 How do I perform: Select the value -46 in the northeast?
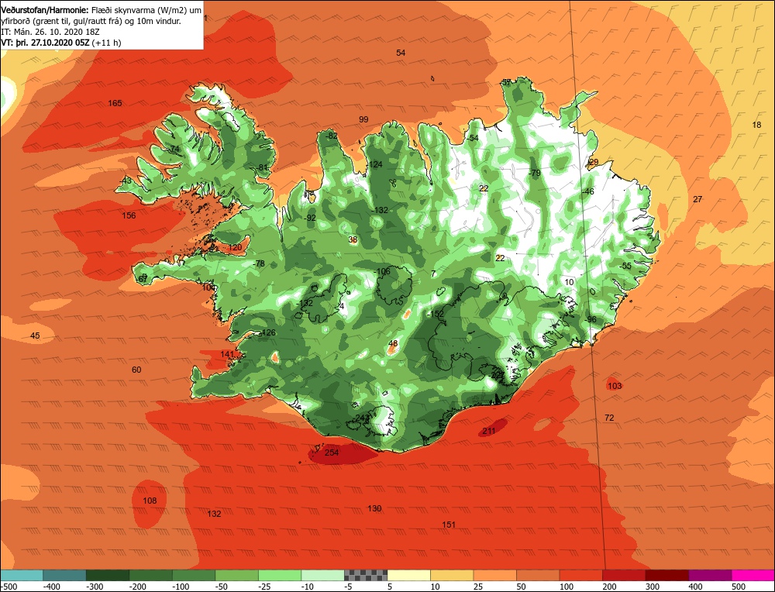pos(587,191)
